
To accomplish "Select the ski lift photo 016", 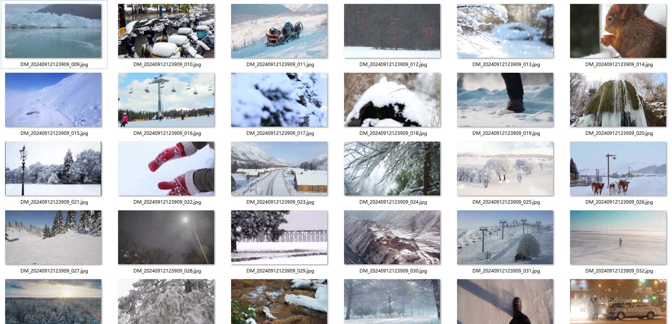I will pyautogui.click(x=166, y=100).
